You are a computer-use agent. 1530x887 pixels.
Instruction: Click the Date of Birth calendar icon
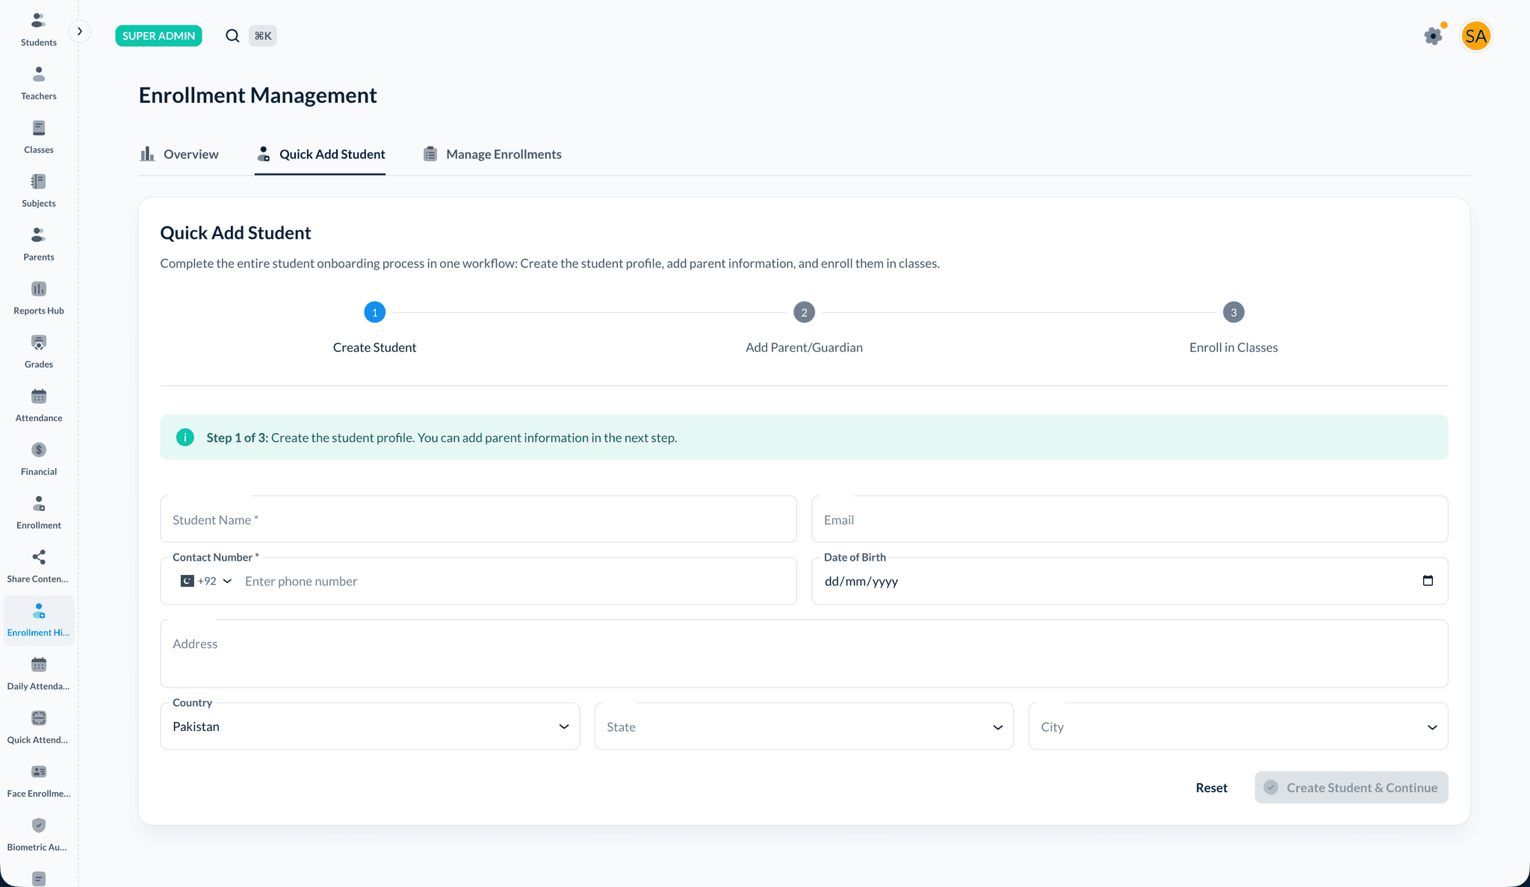click(x=1428, y=581)
